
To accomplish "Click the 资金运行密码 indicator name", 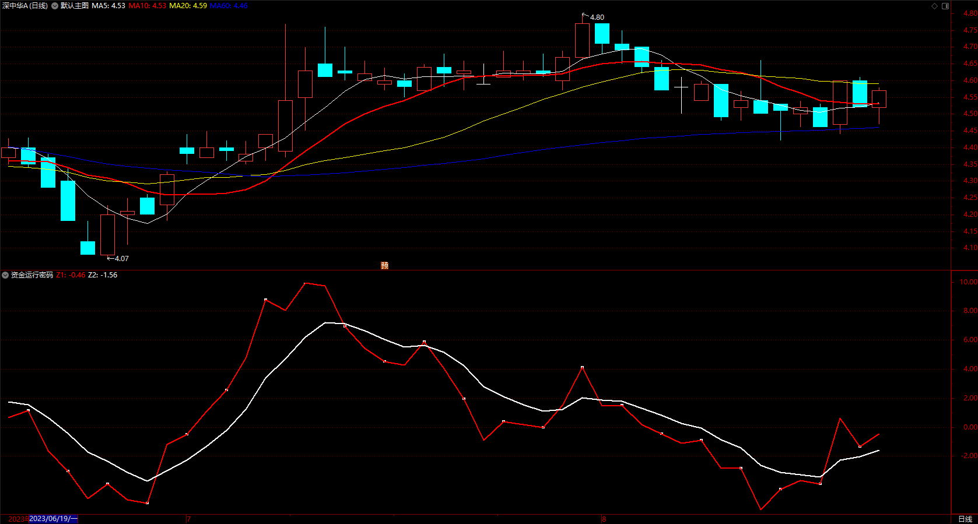I will [32, 275].
